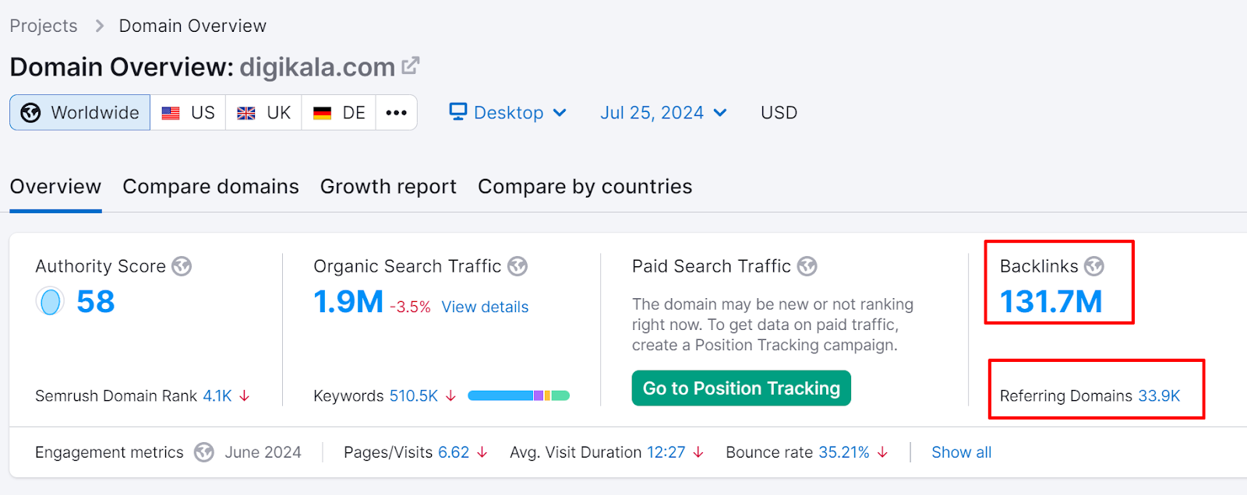Click Show all engagement metrics
The width and height of the screenshot is (1247, 495).
coord(962,452)
